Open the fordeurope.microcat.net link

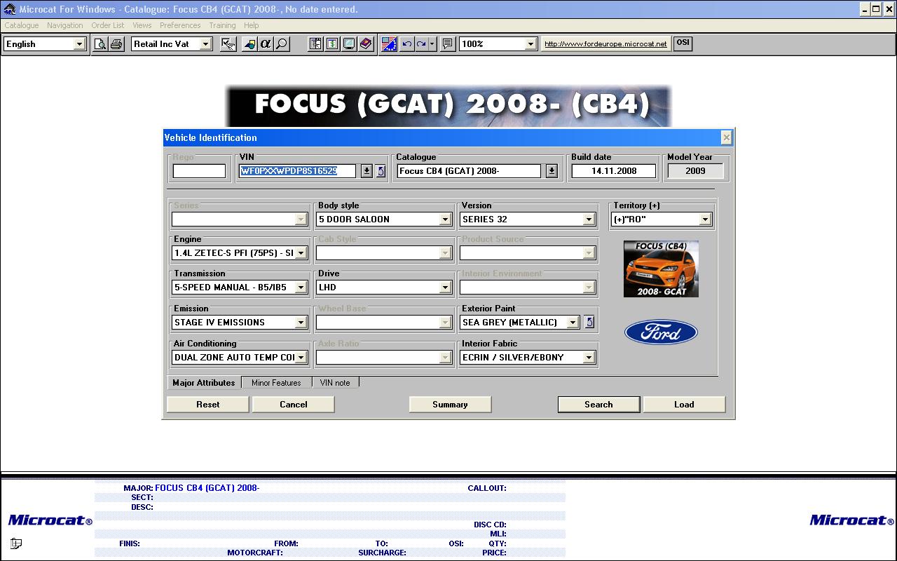tap(605, 43)
